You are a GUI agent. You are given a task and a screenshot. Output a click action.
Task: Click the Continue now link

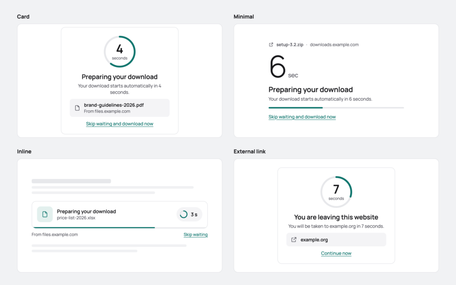click(336, 253)
